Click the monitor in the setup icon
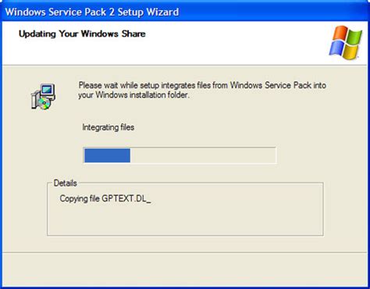This screenshot has height=289, width=370. [48, 90]
